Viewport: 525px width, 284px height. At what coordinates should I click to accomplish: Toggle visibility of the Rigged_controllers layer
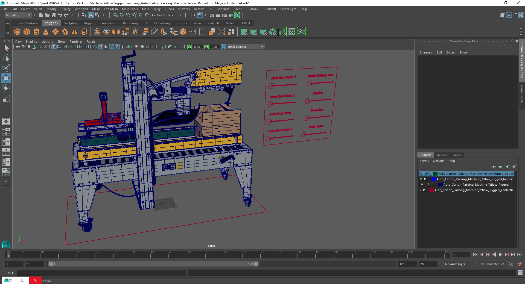tap(421, 190)
